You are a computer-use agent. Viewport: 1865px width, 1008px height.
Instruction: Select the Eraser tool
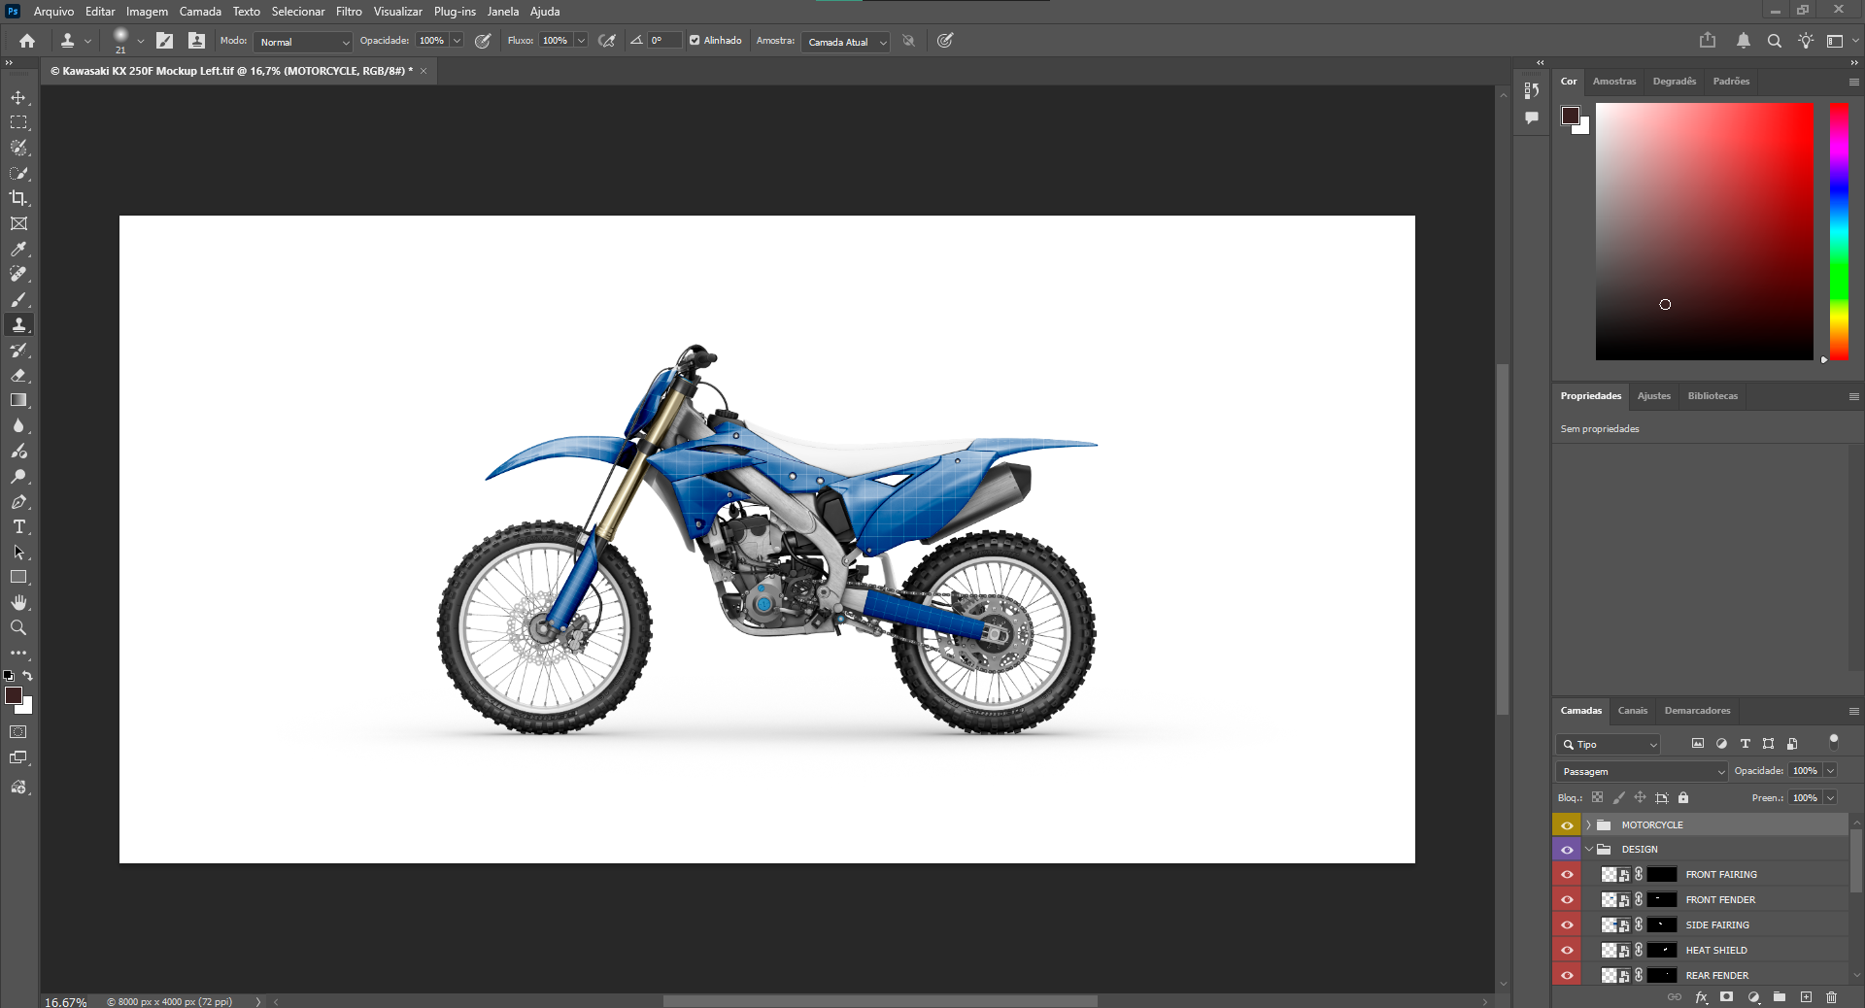coord(18,376)
